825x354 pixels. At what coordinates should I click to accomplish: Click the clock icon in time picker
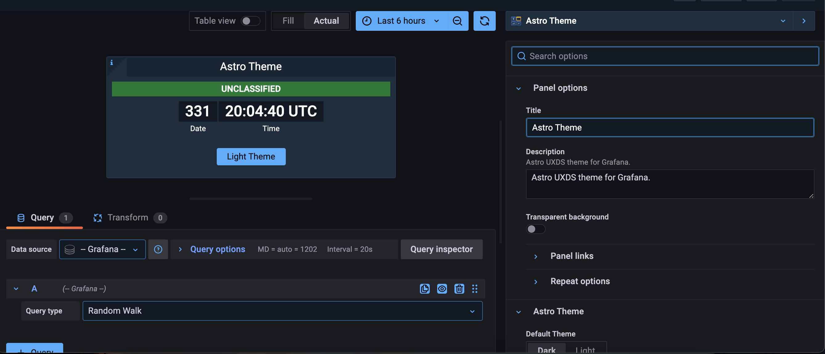click(366, 21)
